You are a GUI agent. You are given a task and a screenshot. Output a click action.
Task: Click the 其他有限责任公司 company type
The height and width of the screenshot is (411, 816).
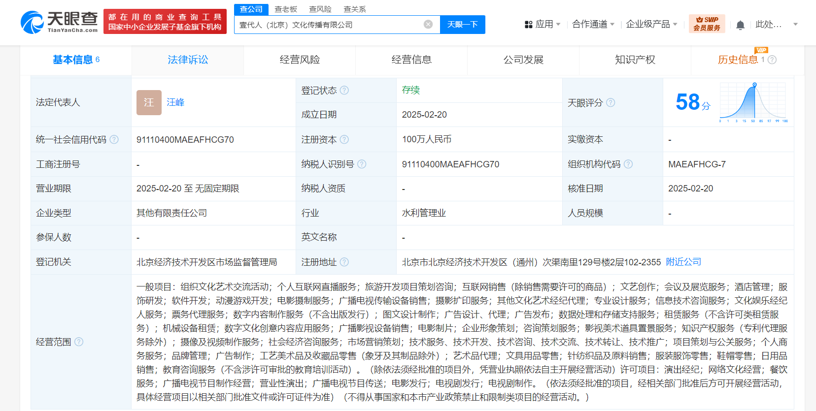(x=172, y=213)
